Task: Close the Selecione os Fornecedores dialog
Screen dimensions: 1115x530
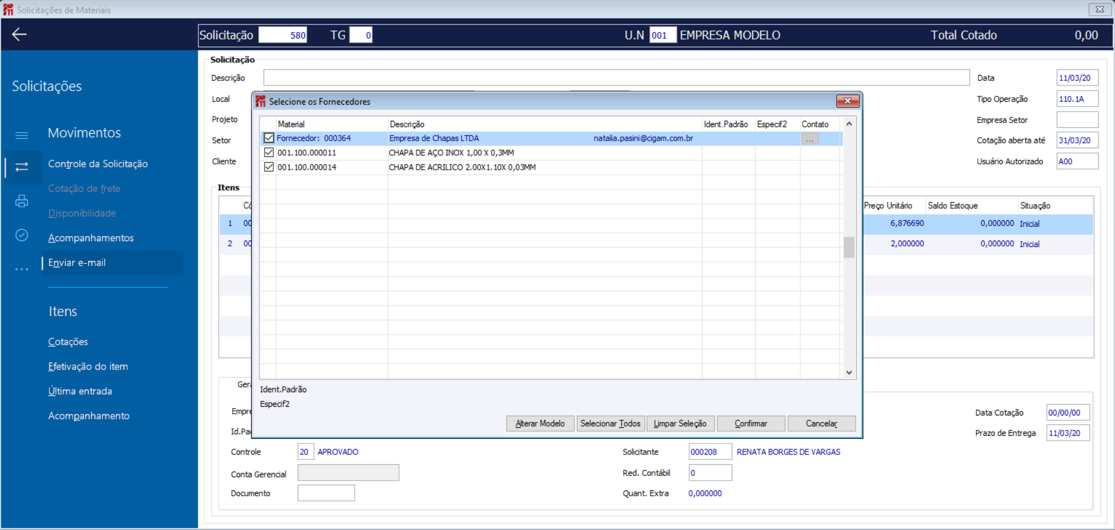Action: pyautogui.click(x=847, y=101)
